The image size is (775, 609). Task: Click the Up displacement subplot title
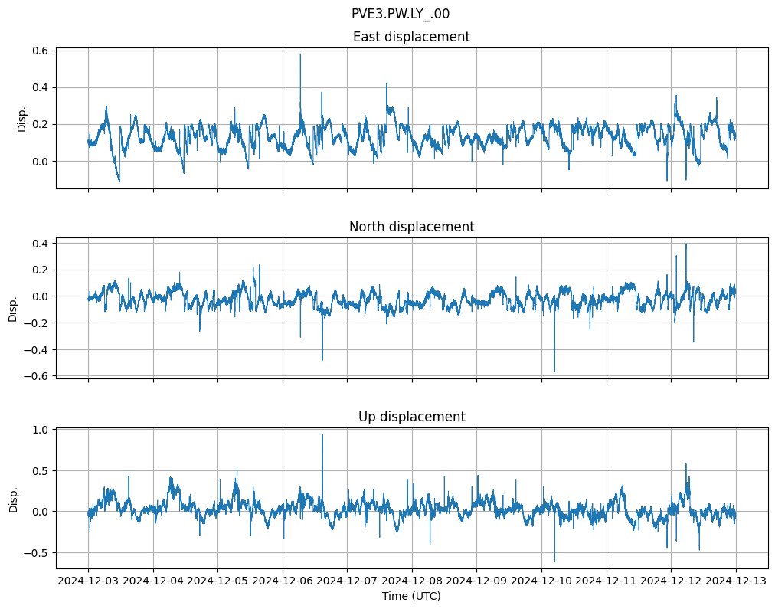pyautogui.click(x=411, y=417)
